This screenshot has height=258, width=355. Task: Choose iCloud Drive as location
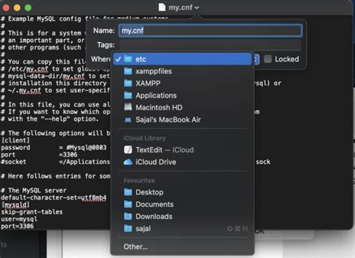[182, 162]
